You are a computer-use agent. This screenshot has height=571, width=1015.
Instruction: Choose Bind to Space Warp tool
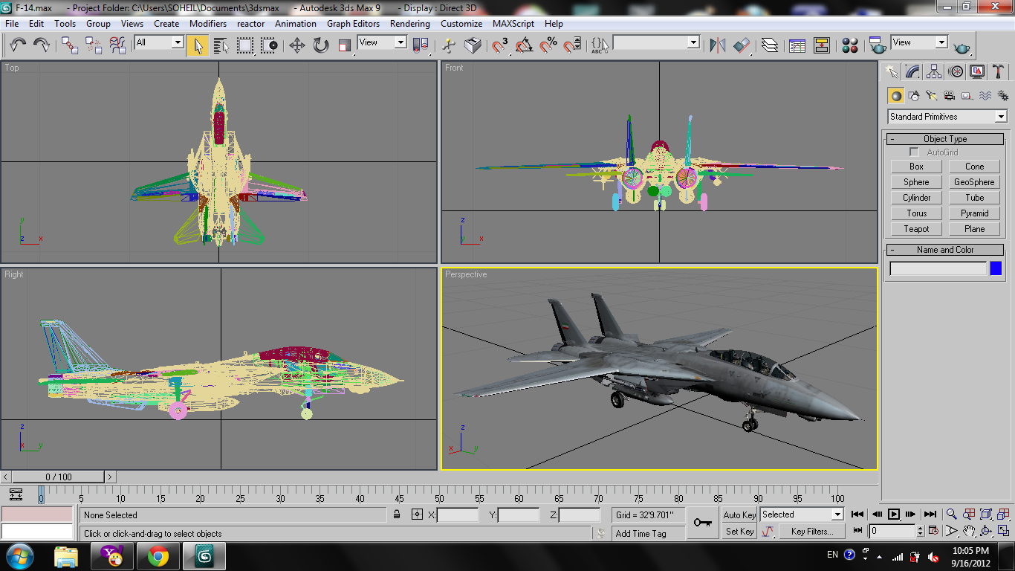(x=117, y=45)
